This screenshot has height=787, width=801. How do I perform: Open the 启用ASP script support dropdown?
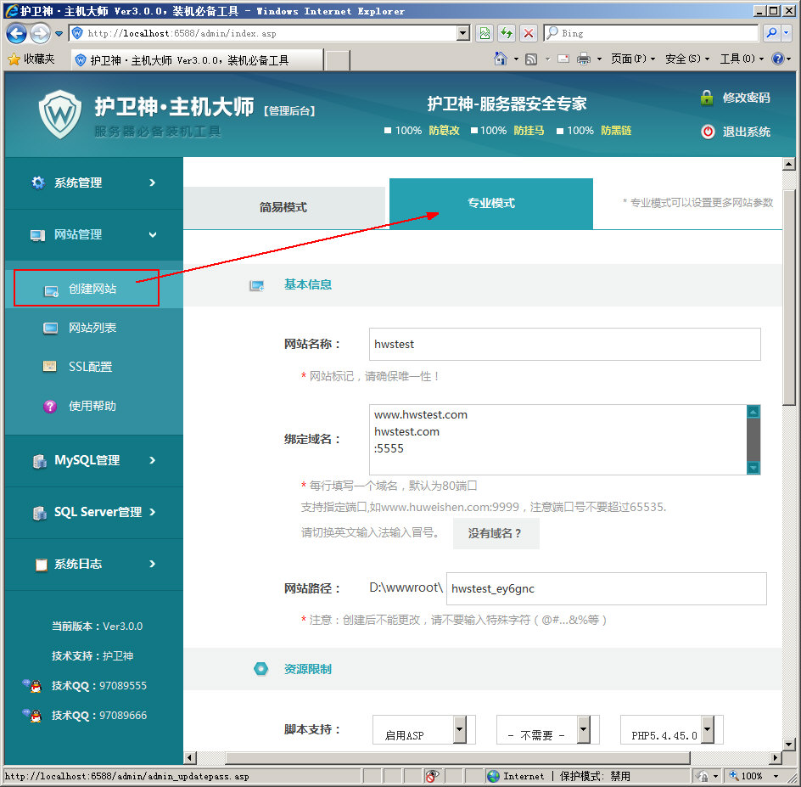coord(459,728)
